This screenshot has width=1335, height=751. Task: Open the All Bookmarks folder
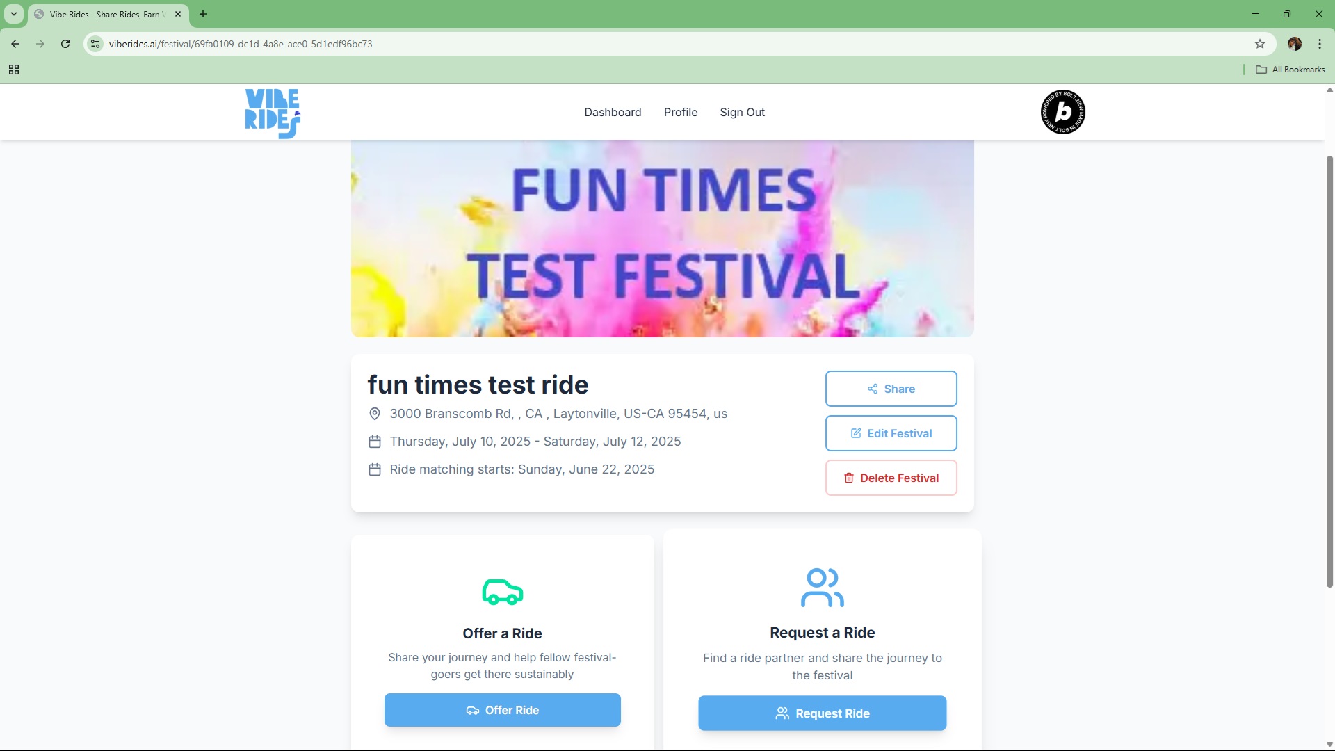point(1290,70)
